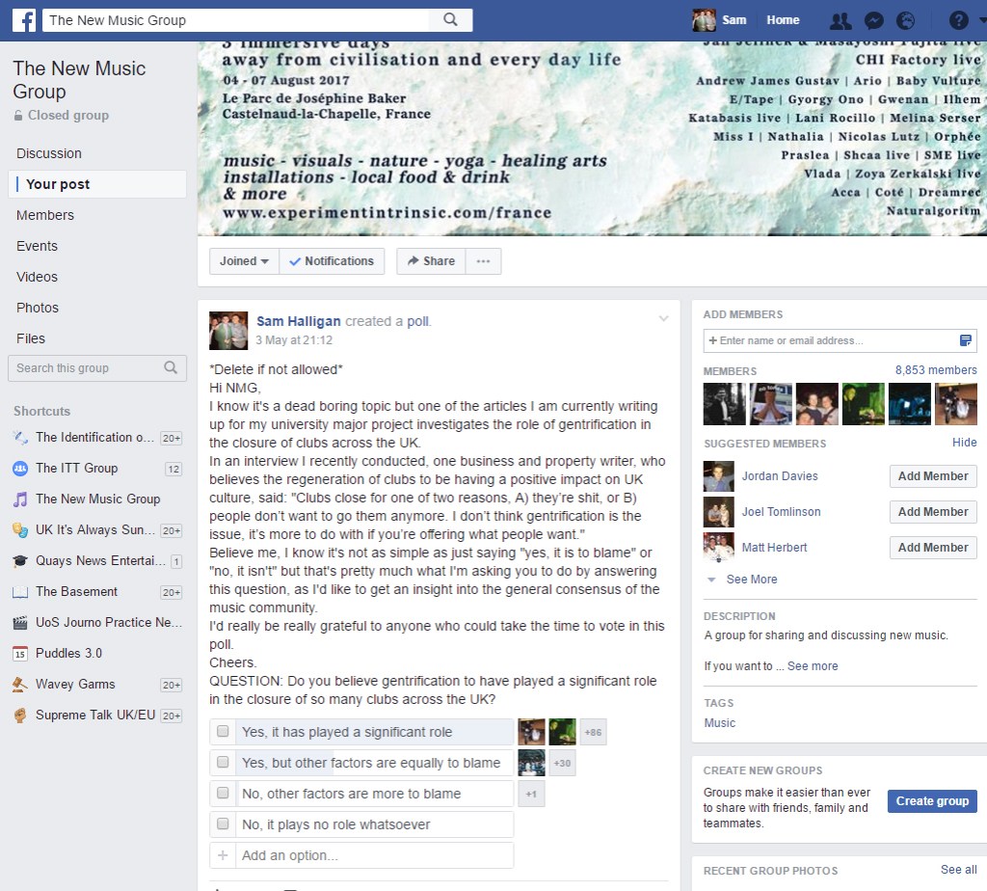The height and width of the screenshot is (891, 987).
Task: Select 'No, it plays no role whatsoever' checkbox
Action: pyautogui.click(x=223, y=824)
